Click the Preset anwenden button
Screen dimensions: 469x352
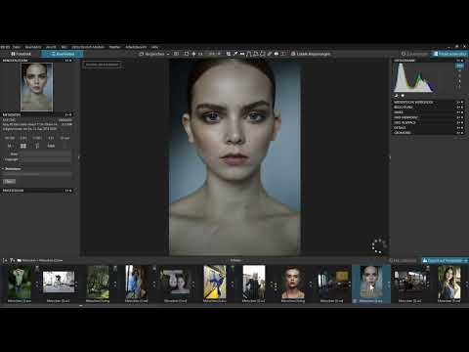pos(449,54)
